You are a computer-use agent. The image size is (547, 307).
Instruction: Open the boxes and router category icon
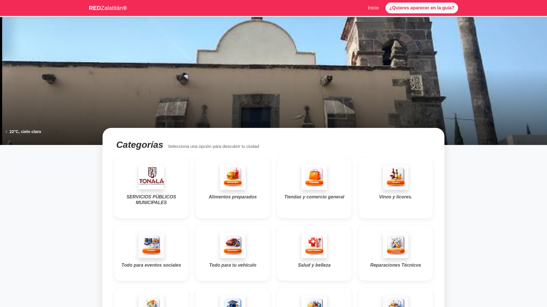point(314,302)
